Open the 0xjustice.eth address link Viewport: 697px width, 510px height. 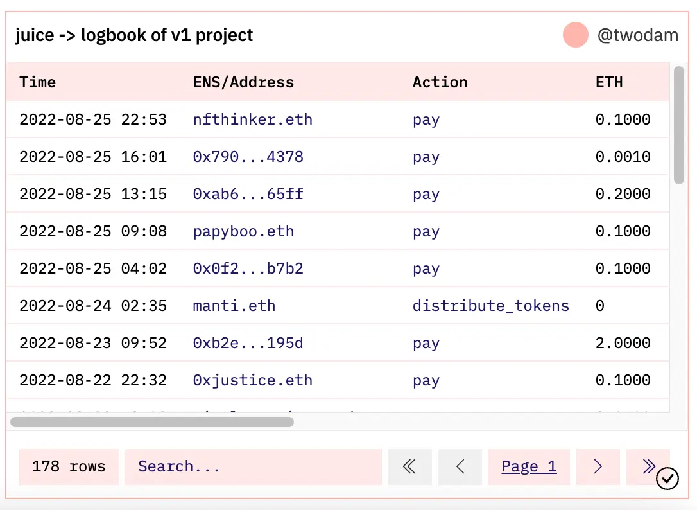pyautogui.click(x=252, y=380)
